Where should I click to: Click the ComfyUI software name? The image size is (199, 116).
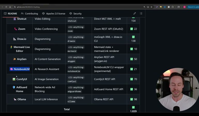point(22,79)
